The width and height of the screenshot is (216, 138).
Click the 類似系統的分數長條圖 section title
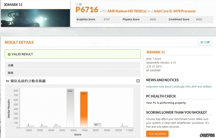click(x=28, y=81)
